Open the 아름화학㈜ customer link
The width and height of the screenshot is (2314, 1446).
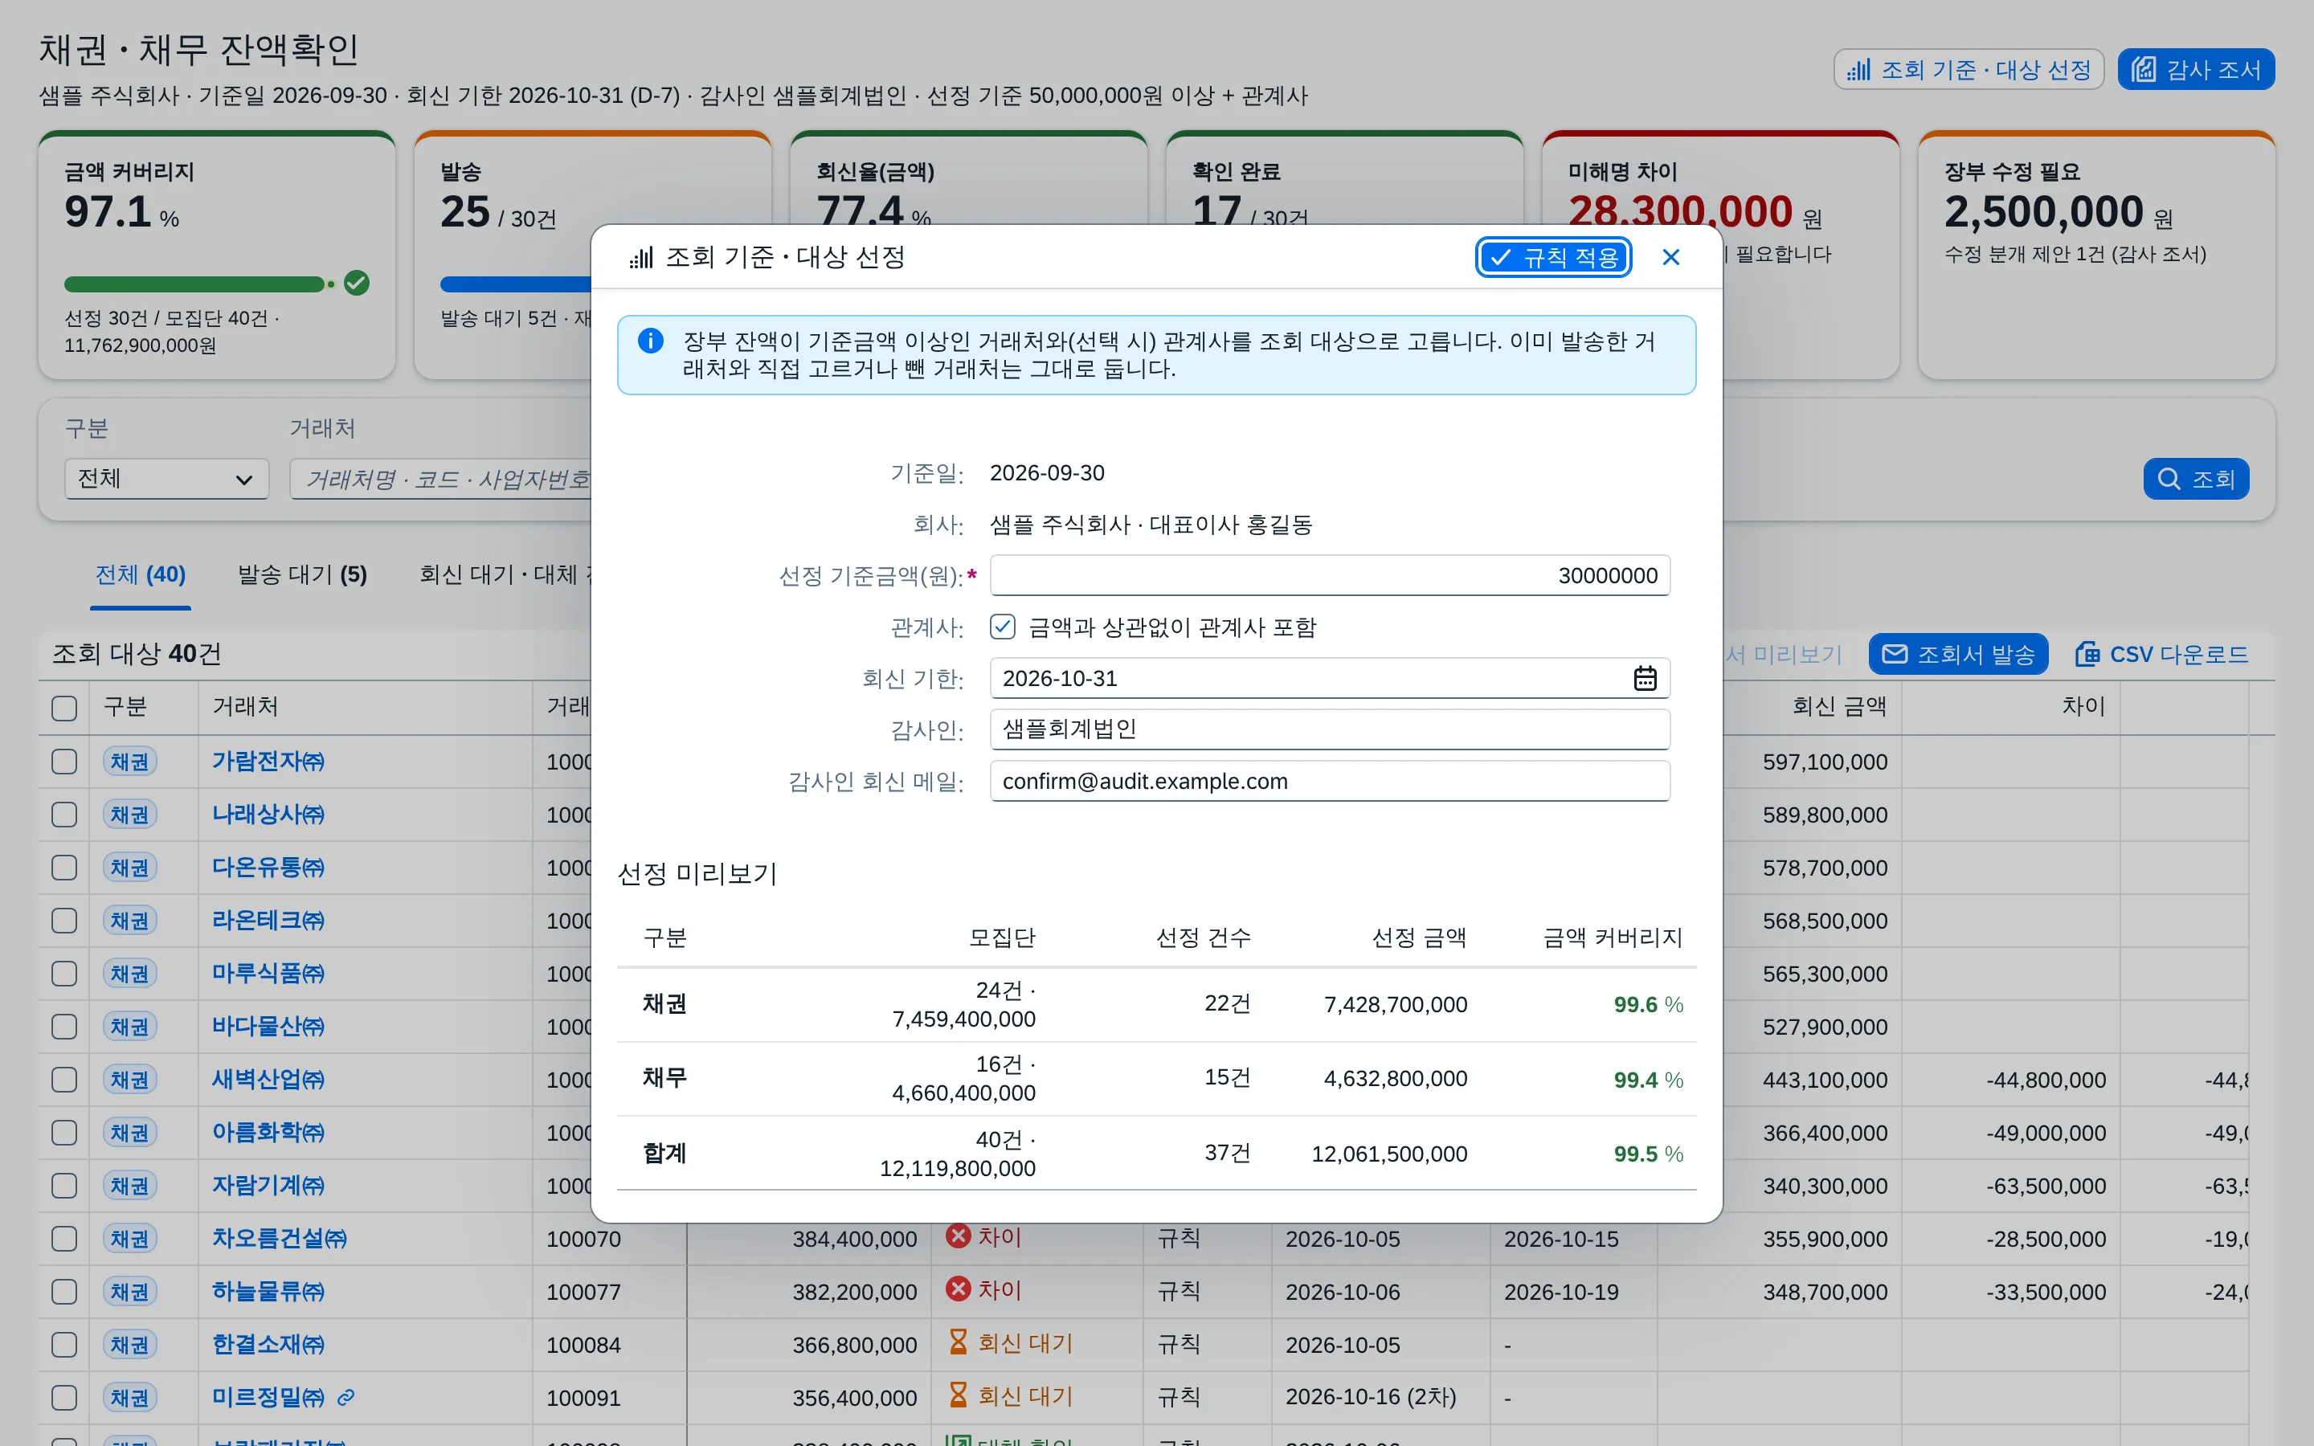pyautogui.click(x=268, y=1133)
